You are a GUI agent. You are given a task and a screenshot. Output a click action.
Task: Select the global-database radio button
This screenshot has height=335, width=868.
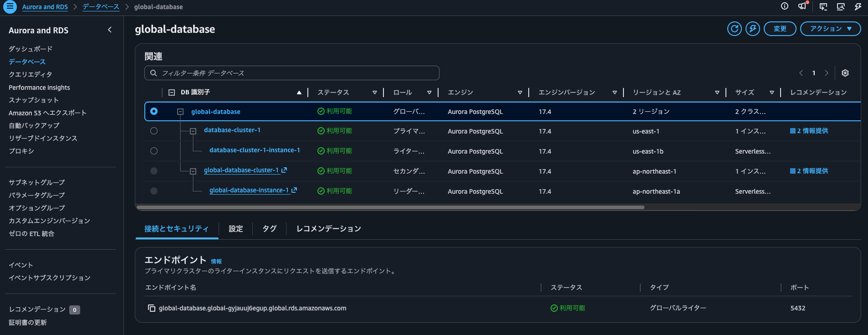[154, 111]
